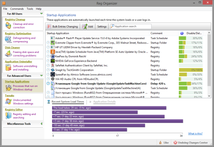Screen dimensions: 214x147
Task: Click the Snagit app icon
Action: (53, 70)
